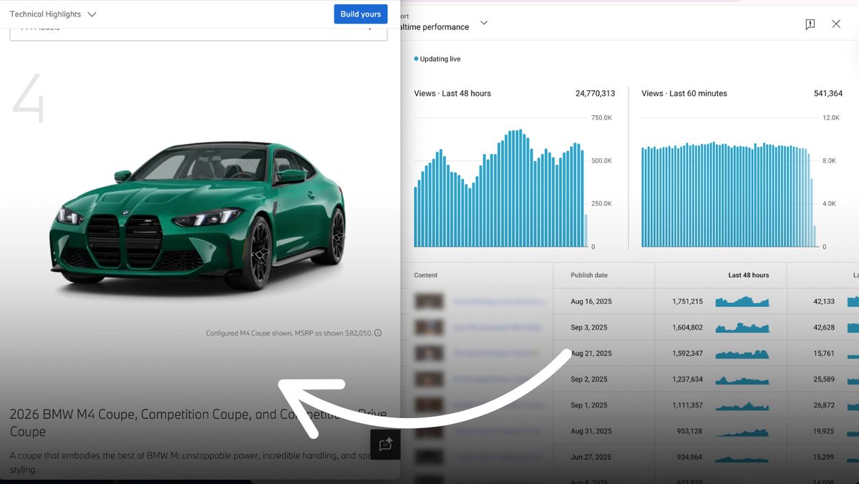Click the Sep 3, 2025 publish date
Image resolution: width=859 pixels, height=484 pixels.
pos(589,327)
